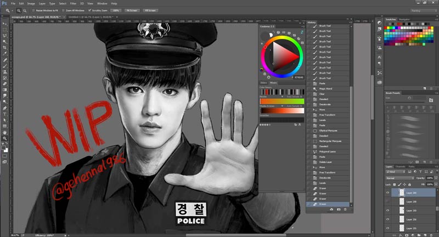Open the Painting workspace switcher dropdown
The width and height of the screenshot is (439, 237).
[424, 10]
